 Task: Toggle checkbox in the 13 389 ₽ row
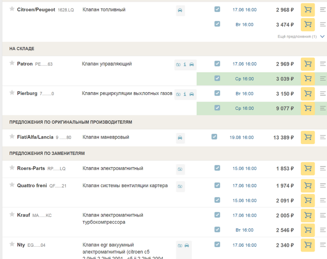click(x=214, y=137)
